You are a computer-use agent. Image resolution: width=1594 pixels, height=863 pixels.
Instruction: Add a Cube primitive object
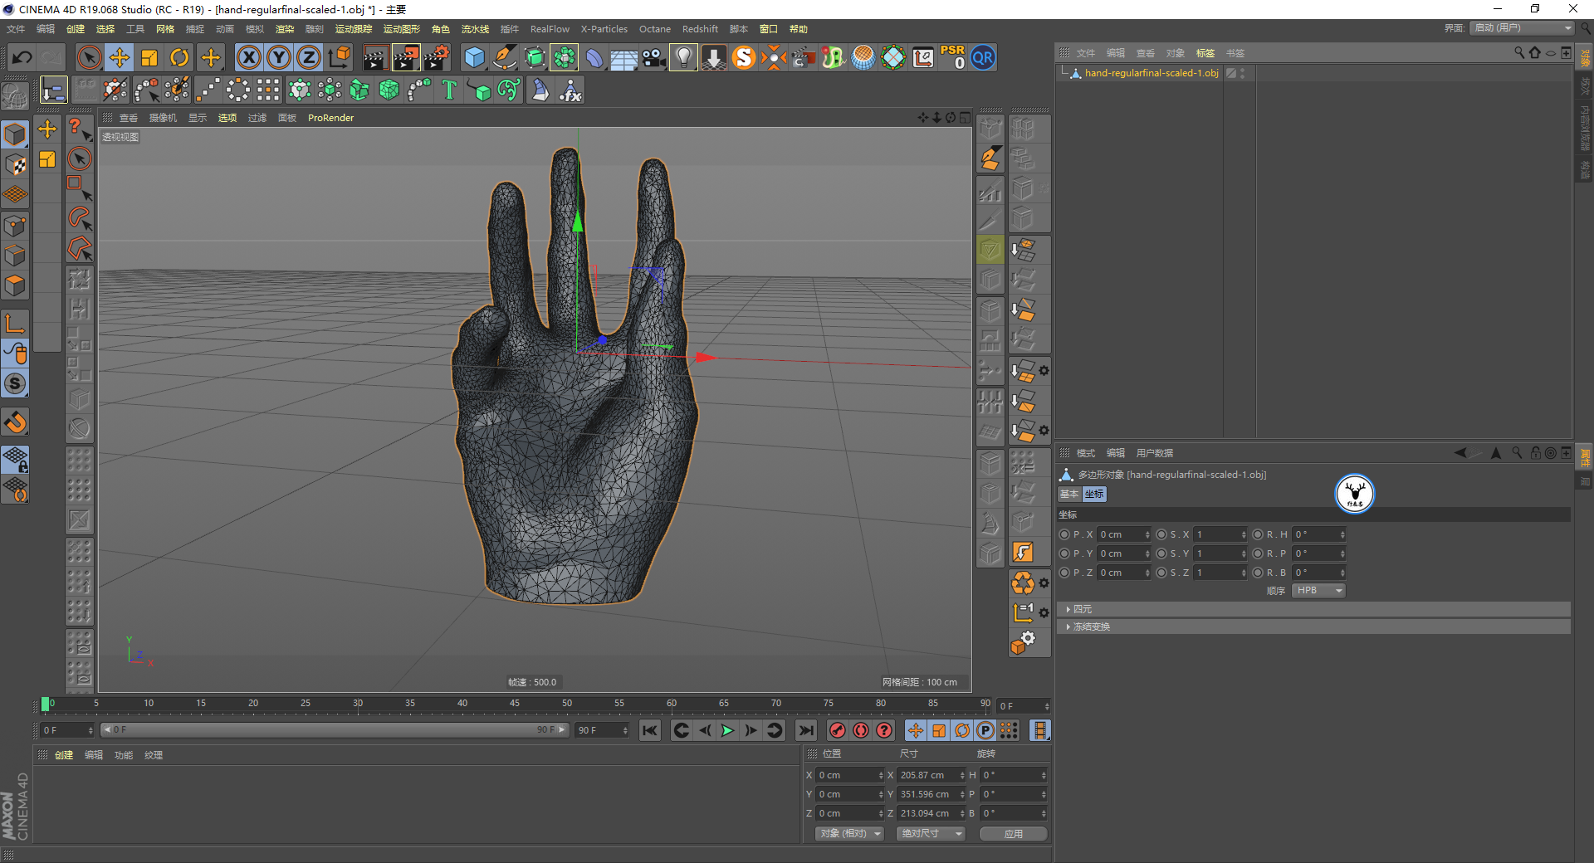(475, 57)
